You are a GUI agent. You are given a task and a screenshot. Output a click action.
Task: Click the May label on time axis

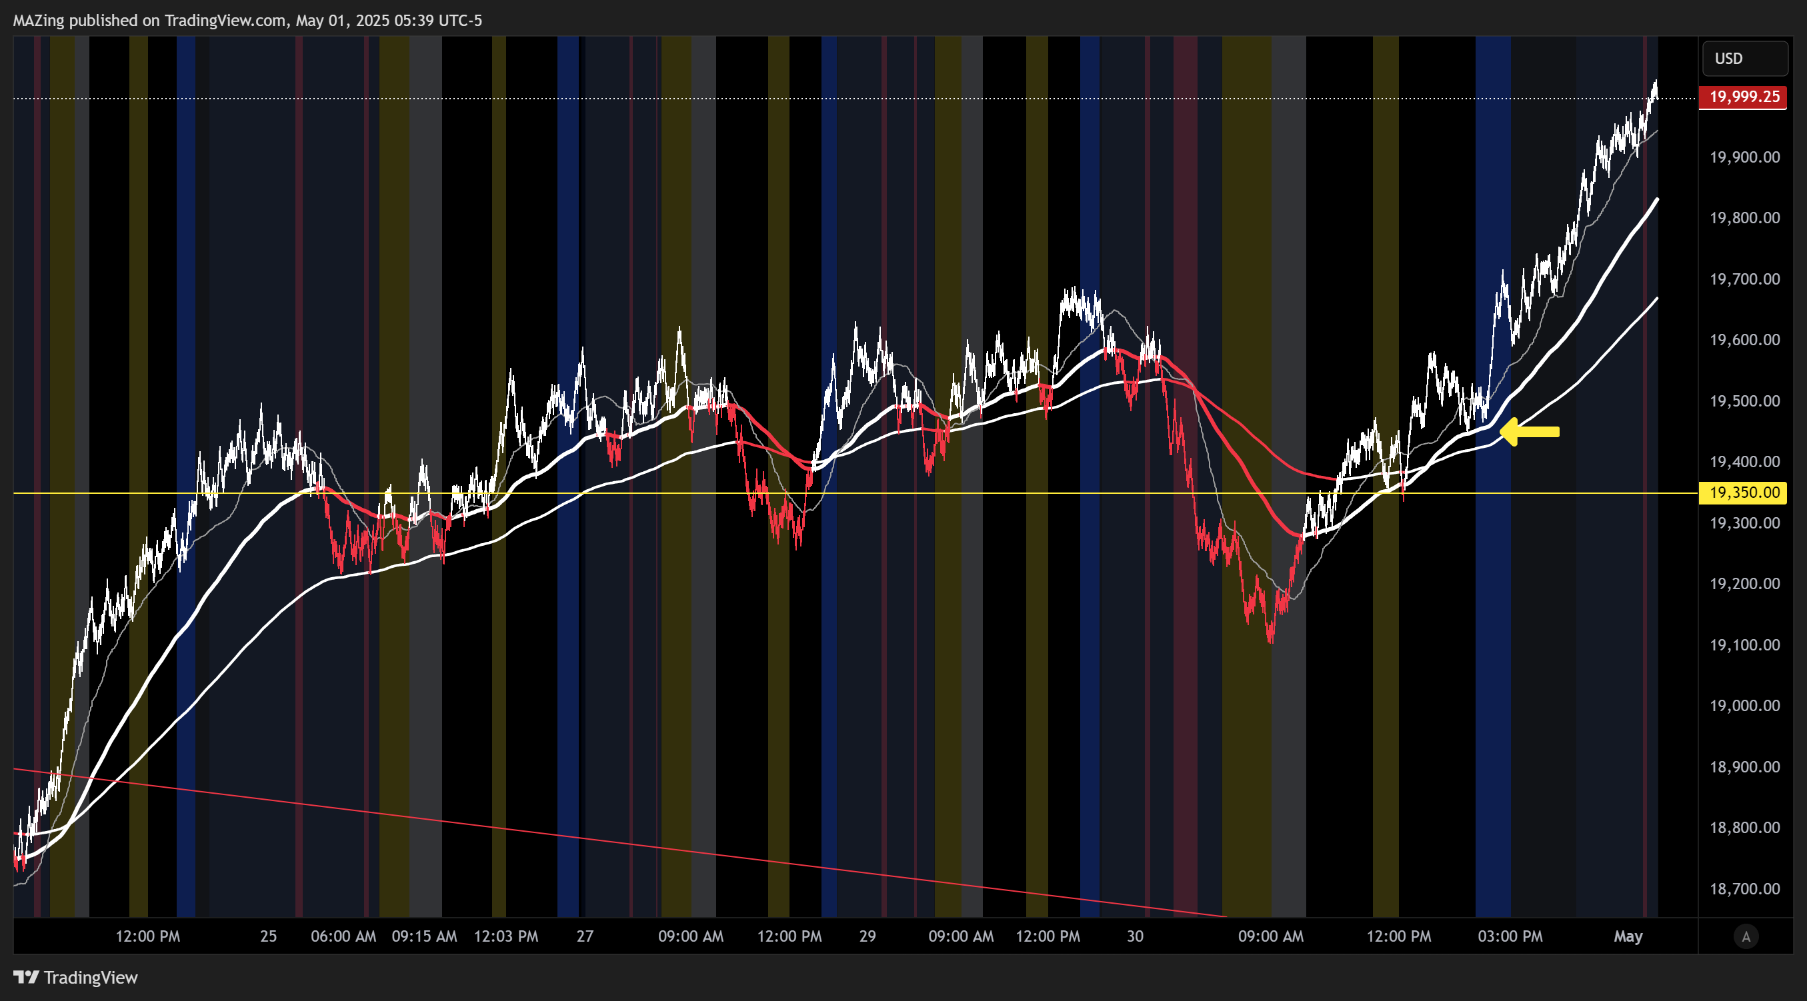(x=1628, y=936)
